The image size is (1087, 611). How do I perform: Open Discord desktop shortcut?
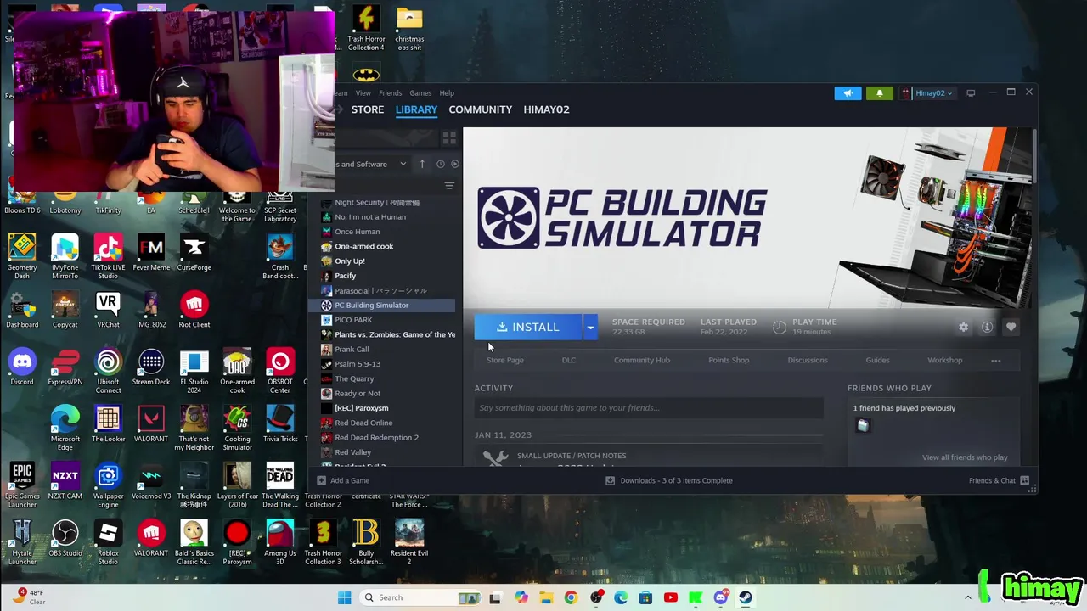click(22, 367)
